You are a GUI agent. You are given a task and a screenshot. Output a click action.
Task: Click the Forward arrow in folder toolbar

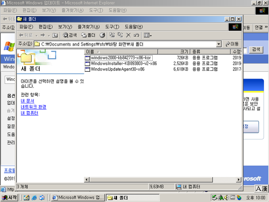pos(43,35)
